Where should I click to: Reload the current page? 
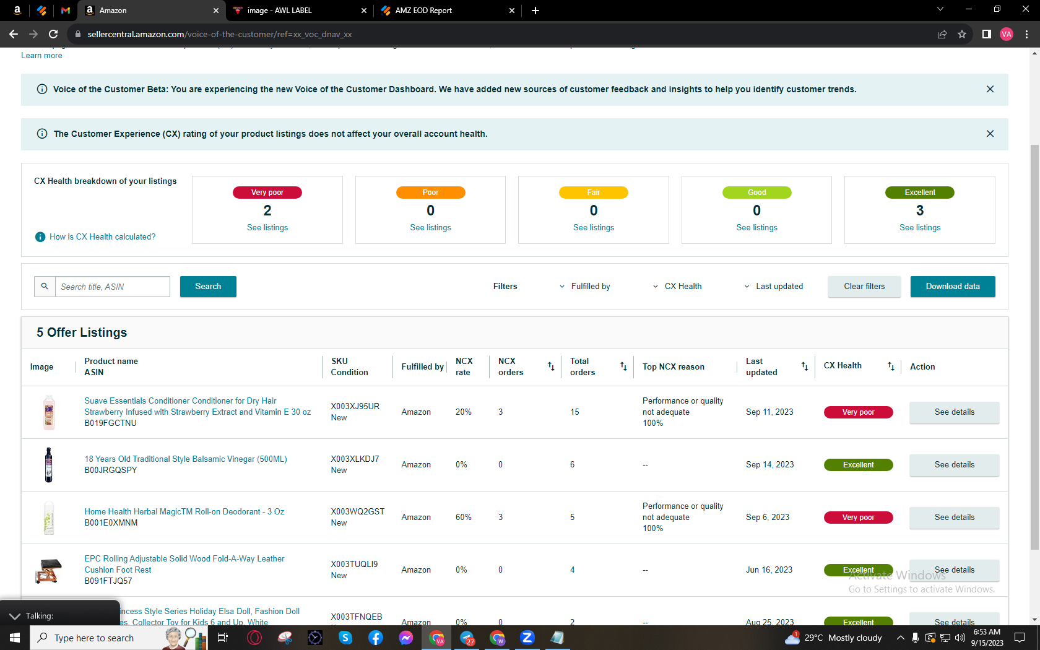53,34
